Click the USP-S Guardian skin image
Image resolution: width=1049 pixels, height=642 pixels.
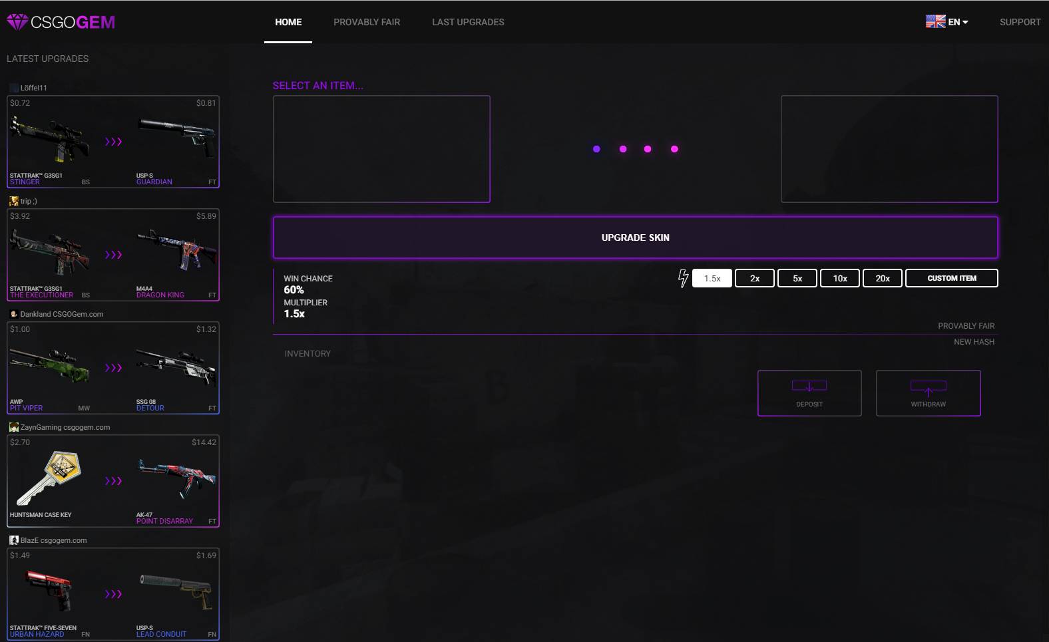pyautogui.click(x=177, y=137)
